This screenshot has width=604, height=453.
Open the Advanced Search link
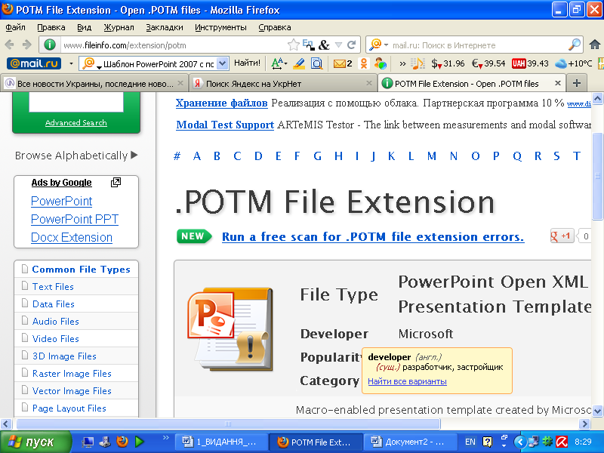click(76, 122)
